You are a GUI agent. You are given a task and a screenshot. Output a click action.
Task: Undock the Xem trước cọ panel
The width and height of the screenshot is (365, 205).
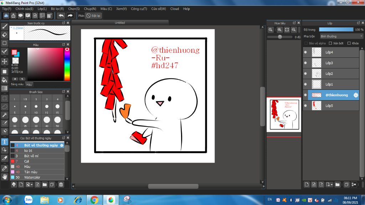pyautogui.click(x=63, y=23)
